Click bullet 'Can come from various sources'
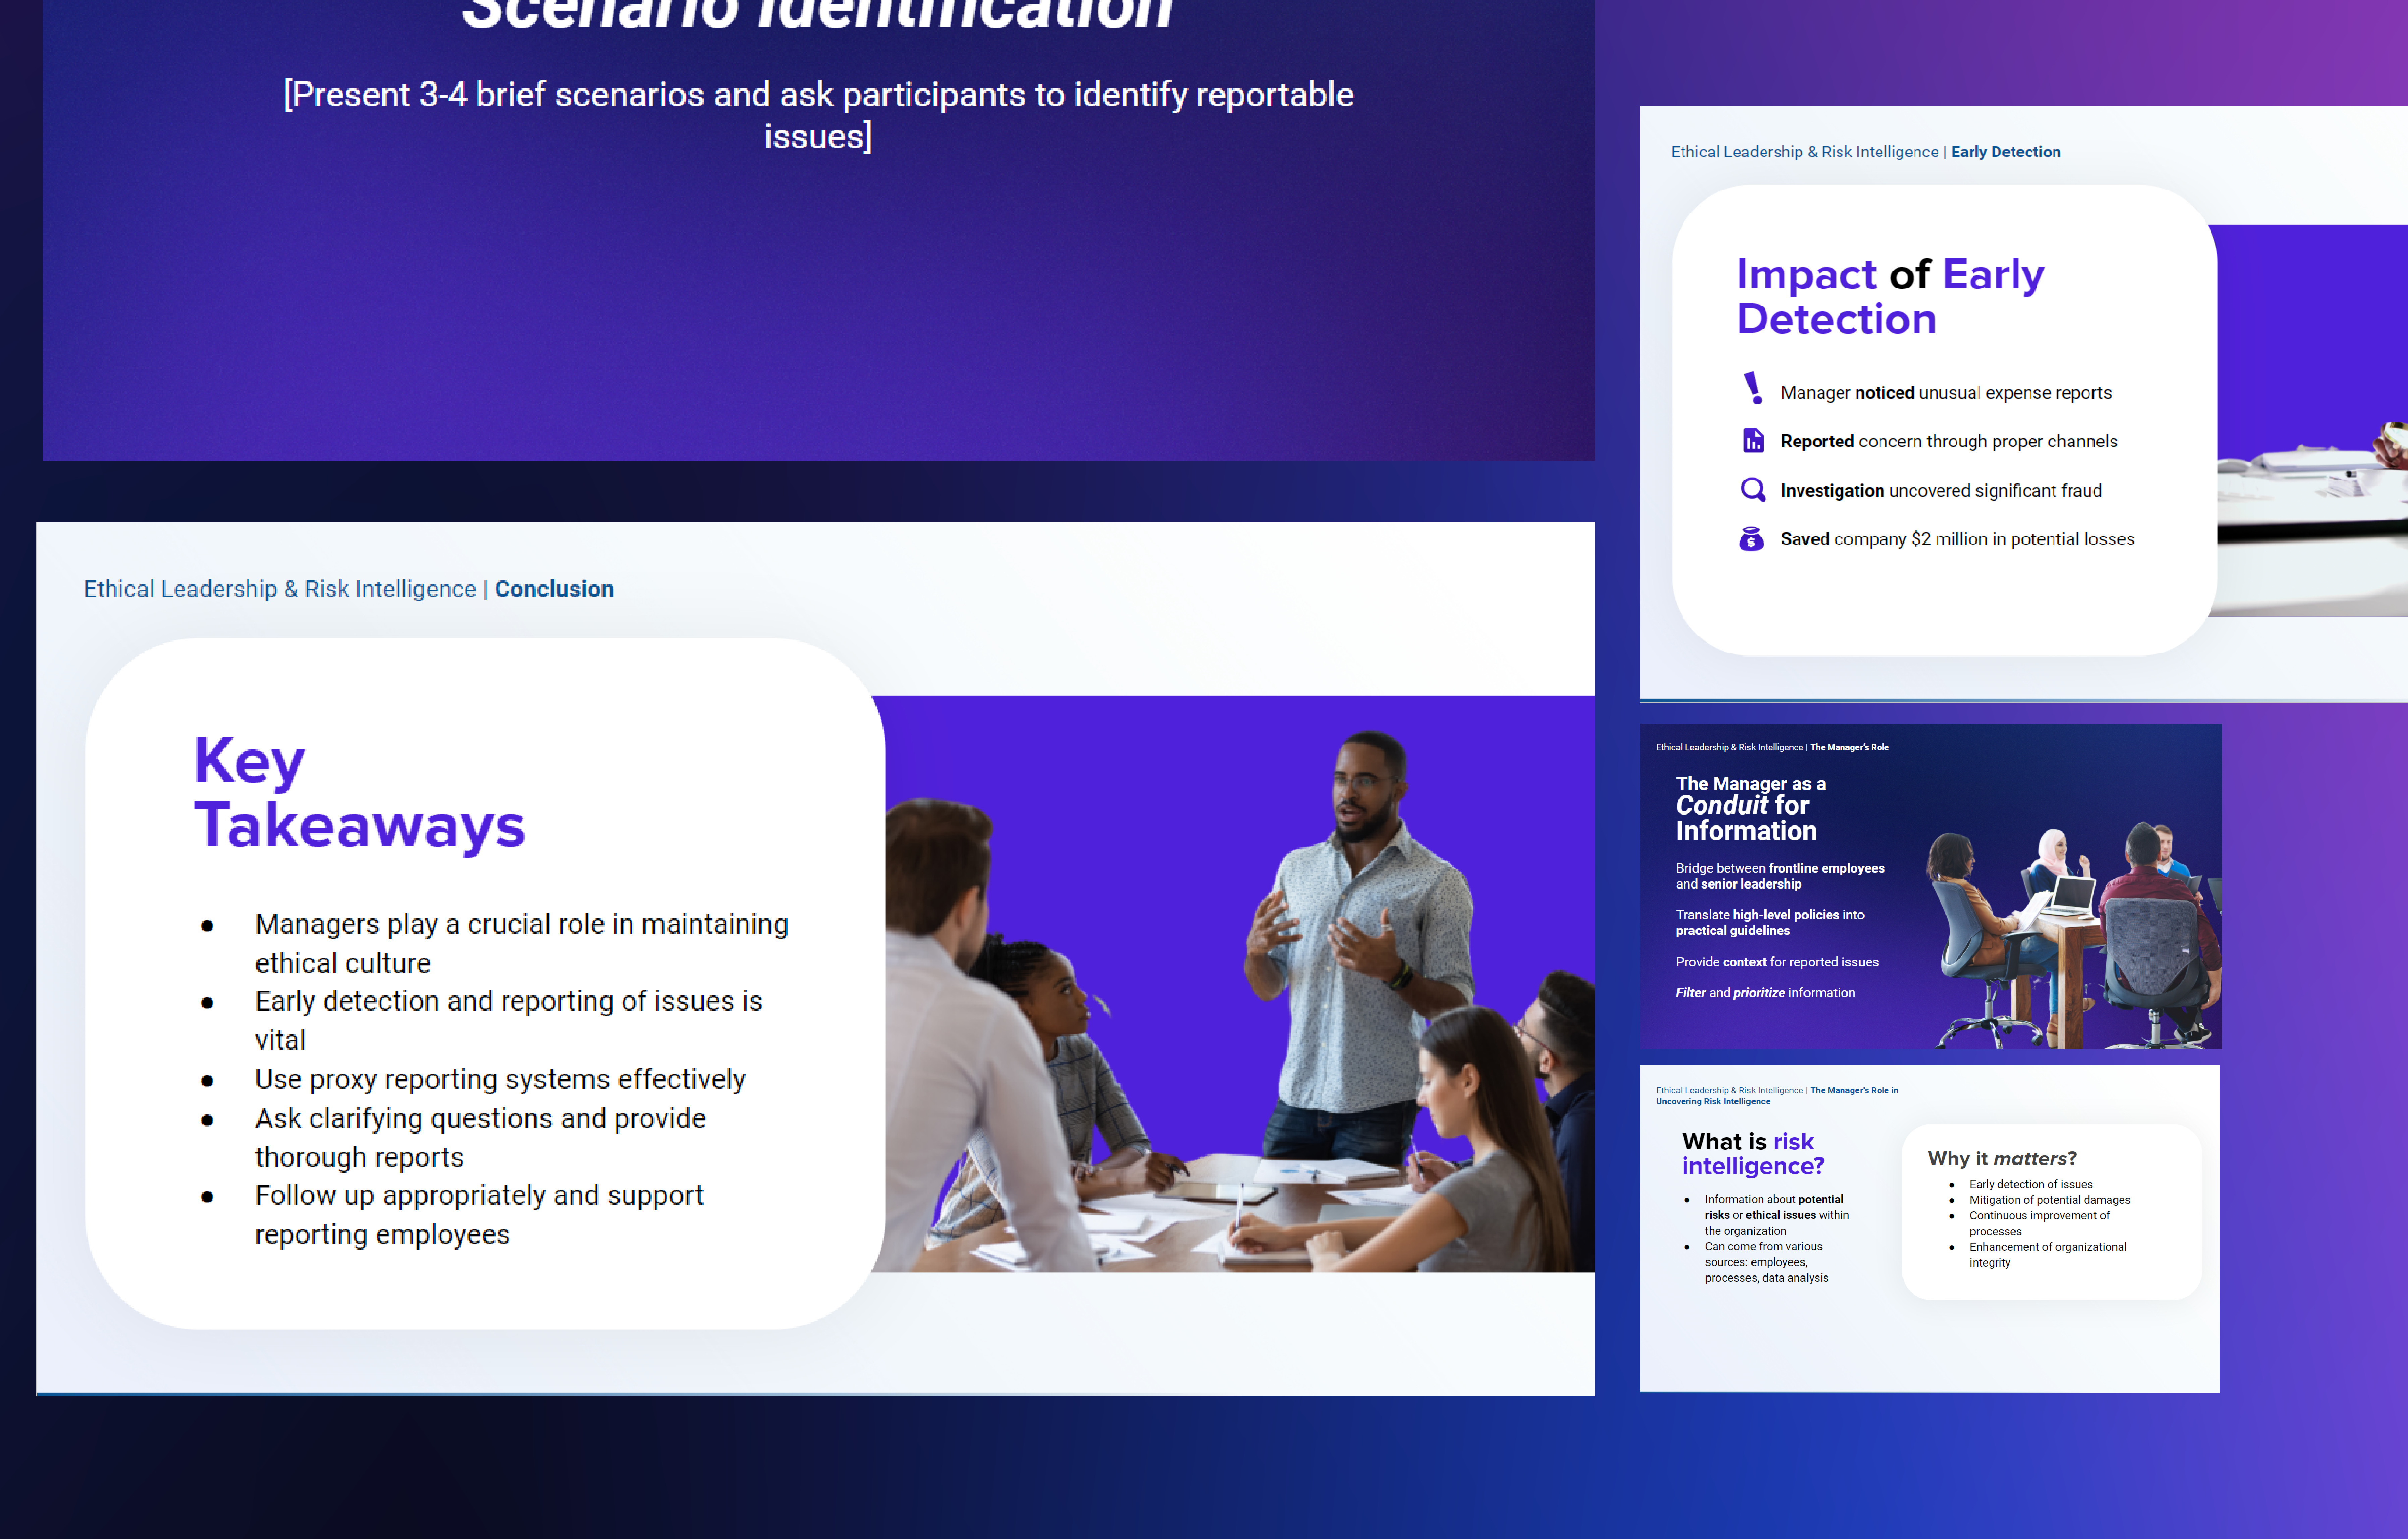 pos(1766,1262)
